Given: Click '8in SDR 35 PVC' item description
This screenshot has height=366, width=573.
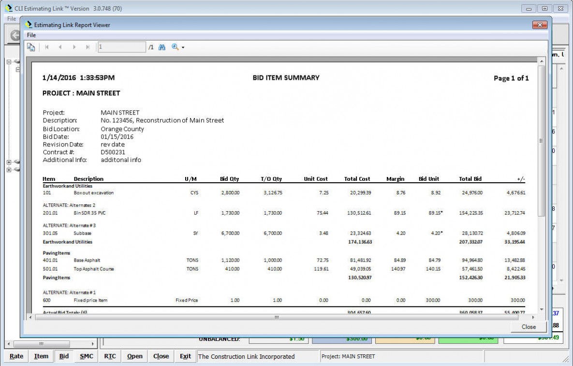Looking at the screenshot, I should (89, 213).
